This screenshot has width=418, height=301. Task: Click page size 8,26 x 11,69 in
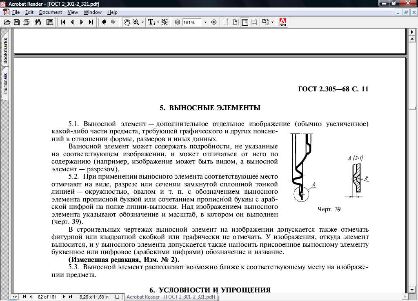pos(94,297)
